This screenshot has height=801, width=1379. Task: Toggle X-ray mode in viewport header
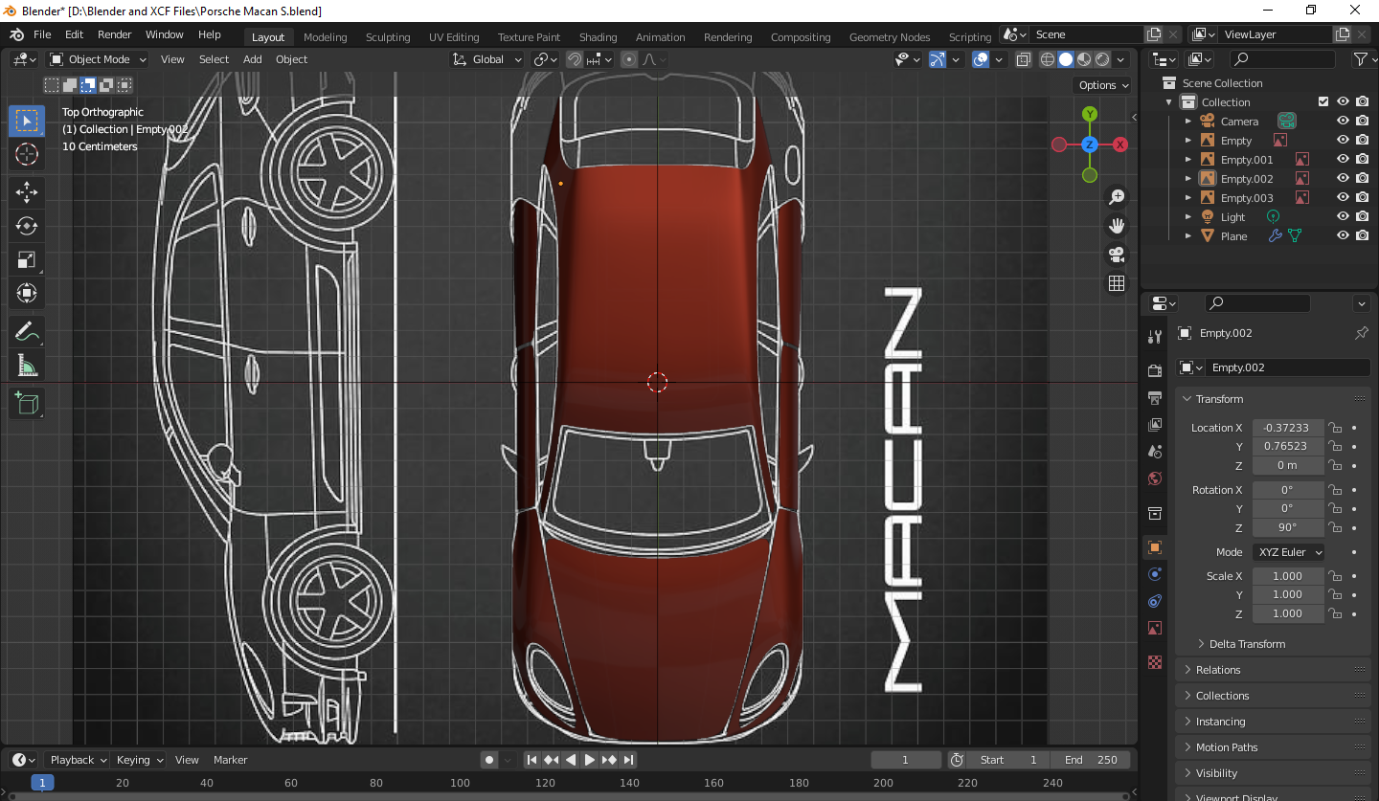(1023, 59)
